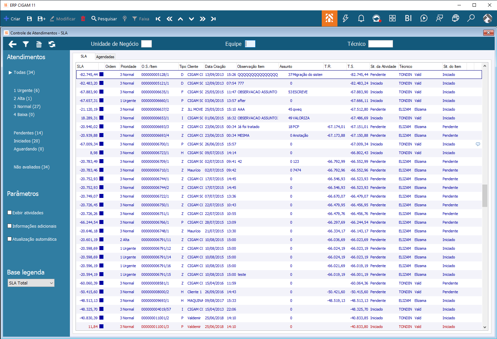
Task: Click the refresh icon in SLA header
Action: [52, 44]
